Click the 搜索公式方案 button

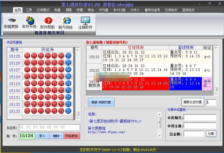tap(193, 102)
